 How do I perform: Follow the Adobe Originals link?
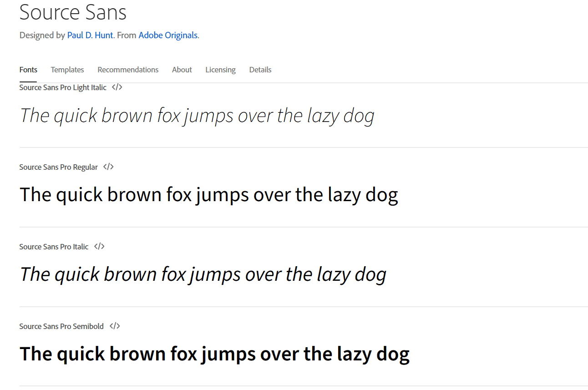(168, 35)
